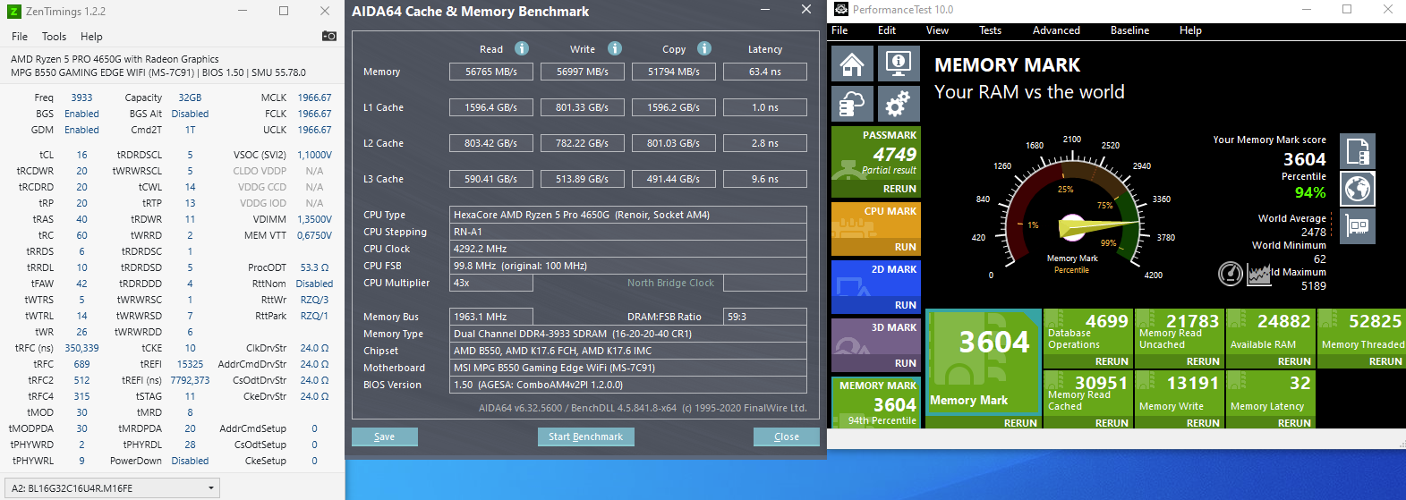
Task: Click RERUN under Memory Read Cached
Action: (x=1112, y=423)
